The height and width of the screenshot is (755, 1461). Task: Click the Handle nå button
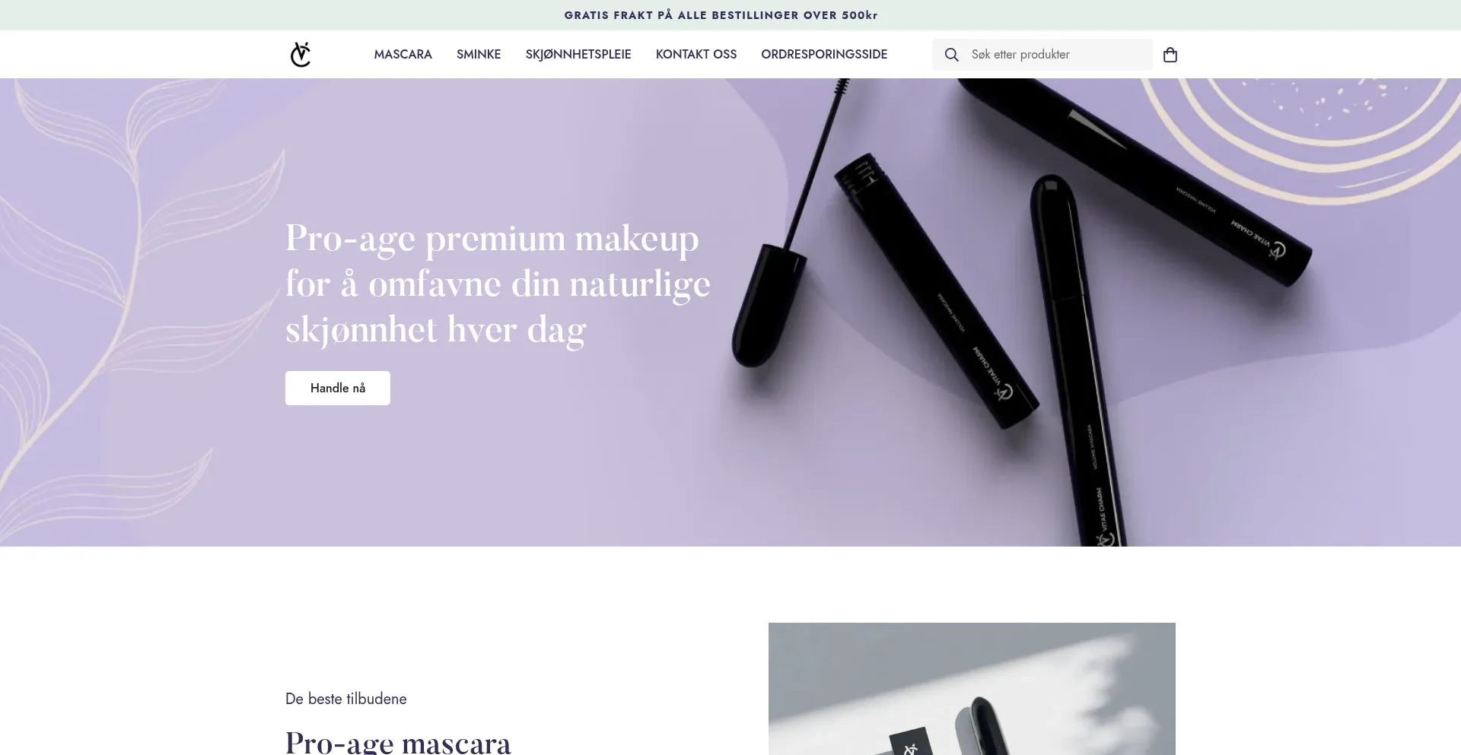(x=338, y=388)
